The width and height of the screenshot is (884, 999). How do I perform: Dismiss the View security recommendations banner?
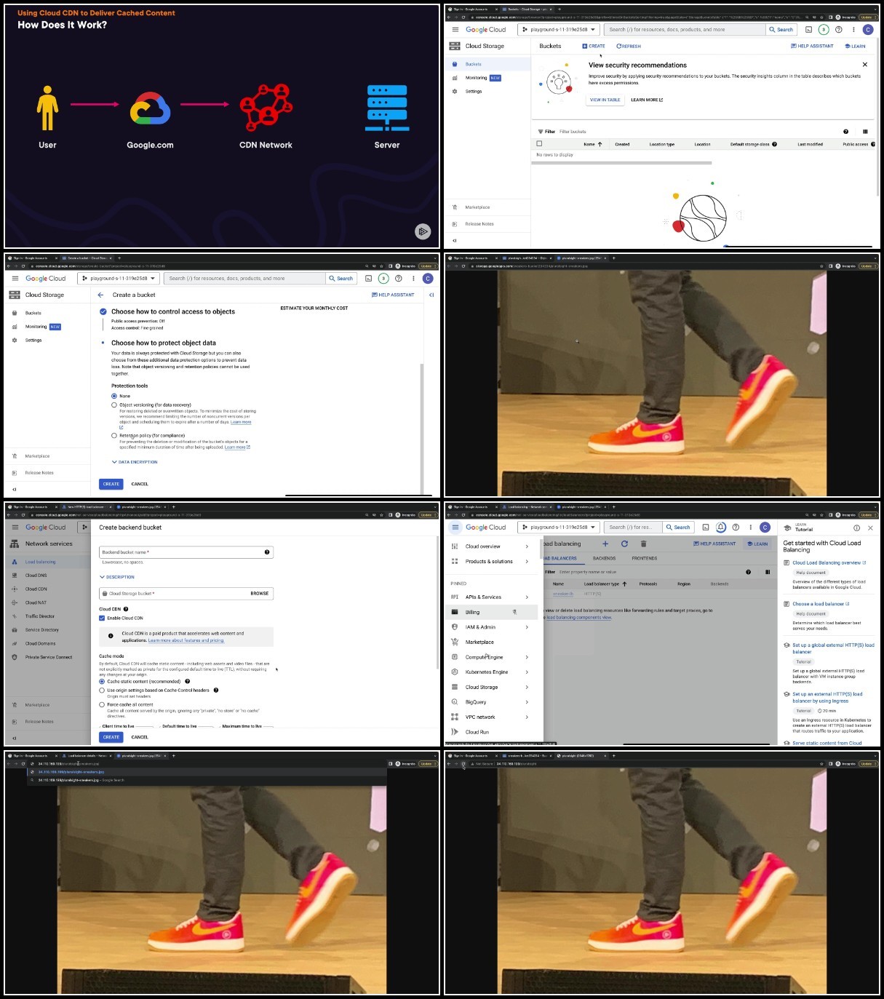point(864,65)
